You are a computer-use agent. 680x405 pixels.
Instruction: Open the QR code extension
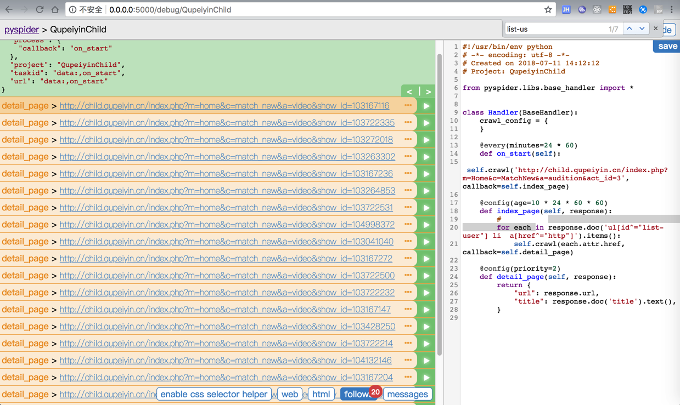(x=627, y=9)
